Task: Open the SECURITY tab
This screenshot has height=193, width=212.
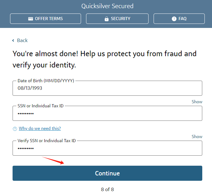Action: pyautogui.click(x=117, y=19)
